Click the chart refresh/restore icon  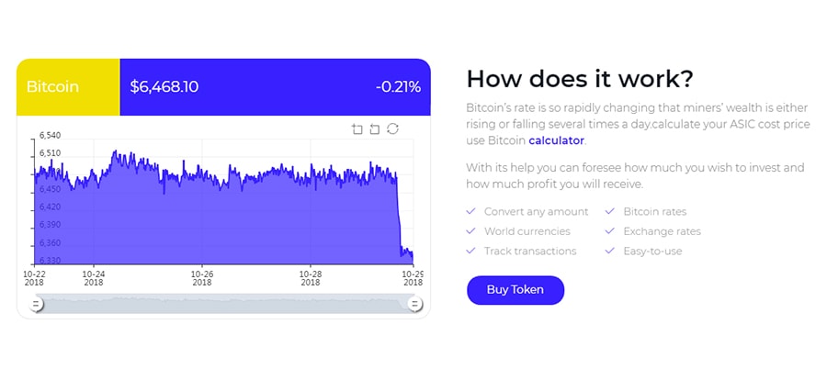click(392, 129)
